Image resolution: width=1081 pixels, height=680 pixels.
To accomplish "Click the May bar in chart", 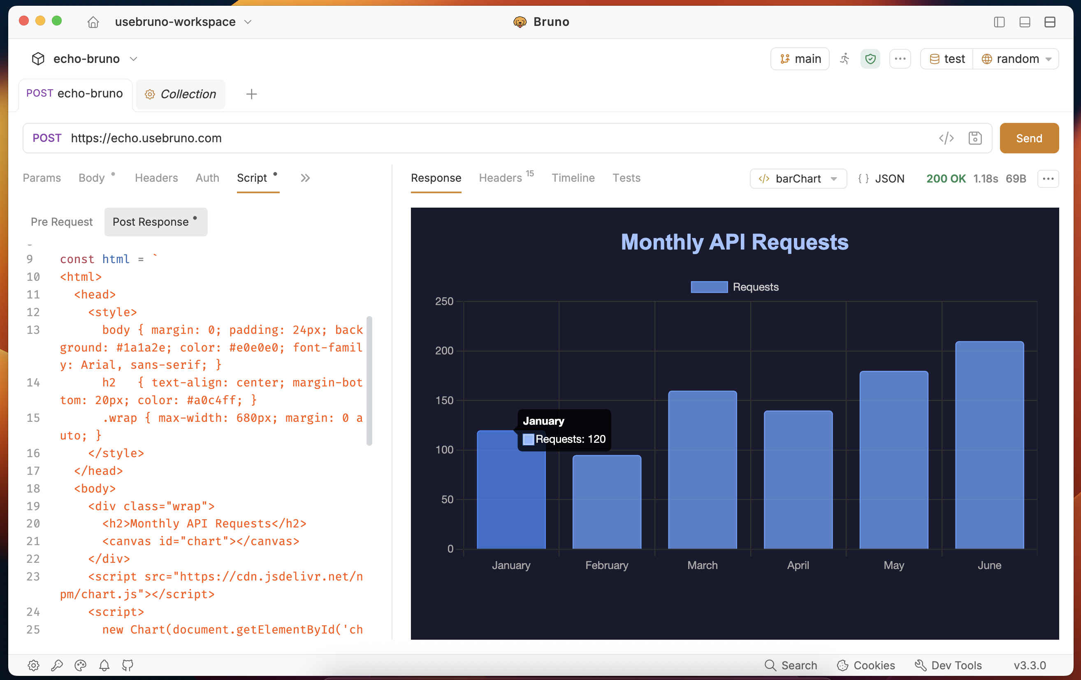I will [x=894, y=460].
